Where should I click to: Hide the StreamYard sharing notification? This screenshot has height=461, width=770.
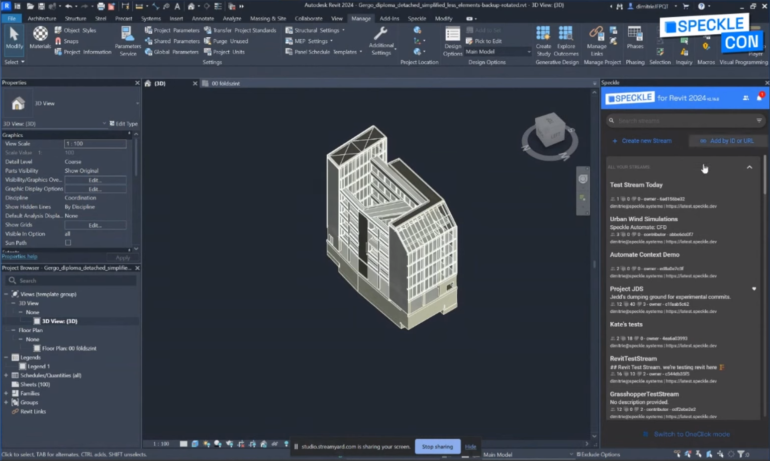(471, 447)
